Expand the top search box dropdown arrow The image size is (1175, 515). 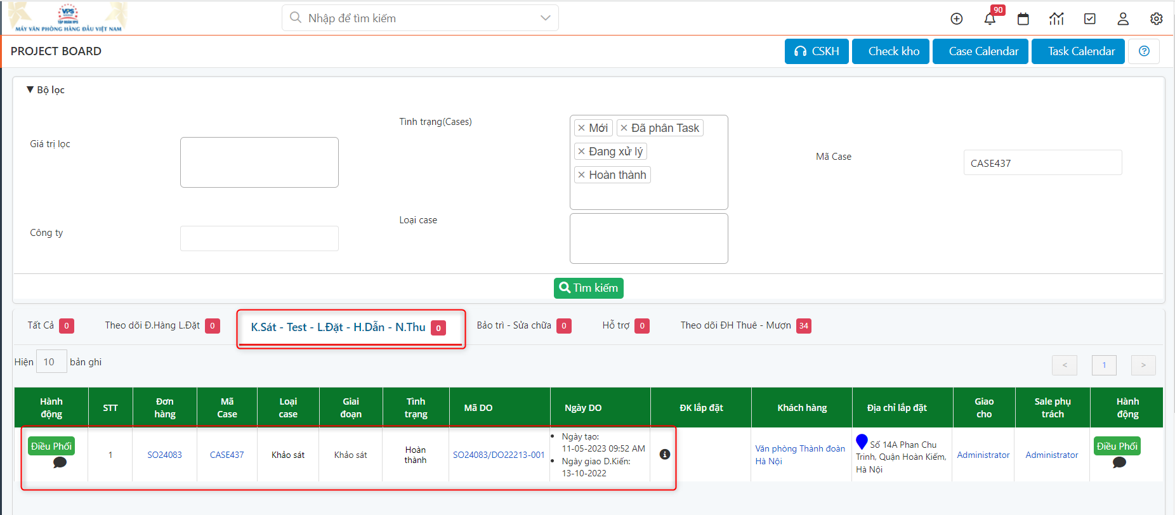(545, 18)
